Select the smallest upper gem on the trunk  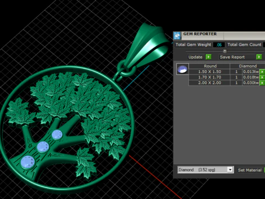click(57, 135)
